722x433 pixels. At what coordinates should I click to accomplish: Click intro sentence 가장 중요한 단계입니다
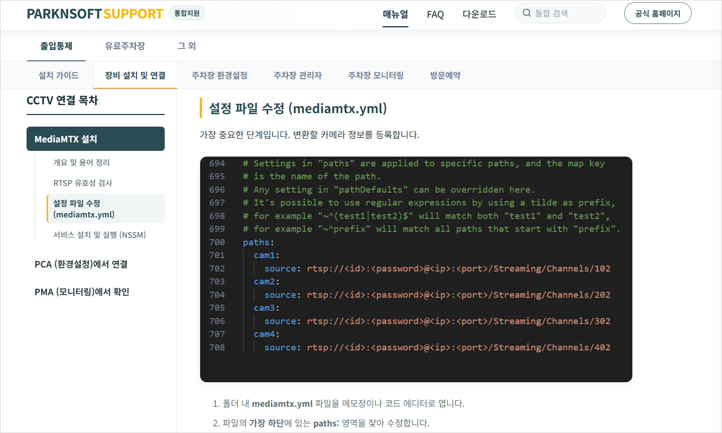click(309, 135)
